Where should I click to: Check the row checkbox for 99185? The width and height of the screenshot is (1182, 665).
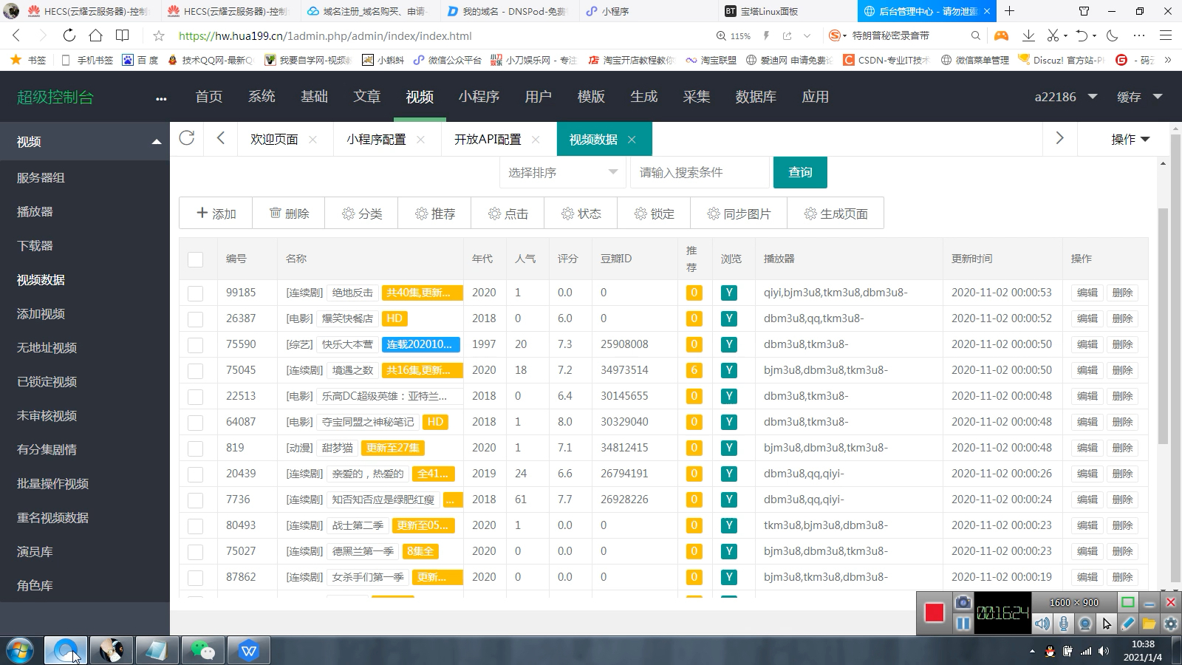coord(195,293)
